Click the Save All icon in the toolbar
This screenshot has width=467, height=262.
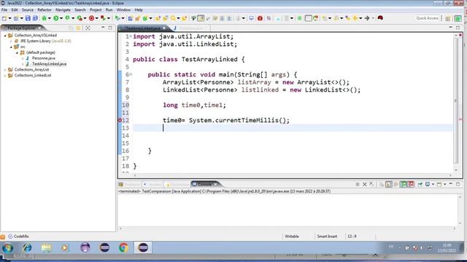[x=35, y=18]
